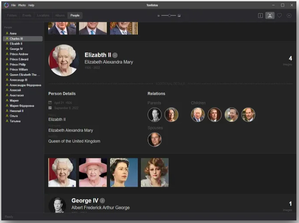Open first Charles III photo thumbnail at top
299x223 pixels.
pos(62,28)
